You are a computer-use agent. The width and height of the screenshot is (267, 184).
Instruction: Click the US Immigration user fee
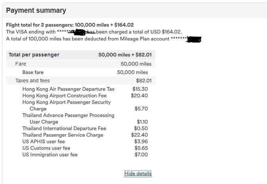pyautogui.click(x=50, y=154)
